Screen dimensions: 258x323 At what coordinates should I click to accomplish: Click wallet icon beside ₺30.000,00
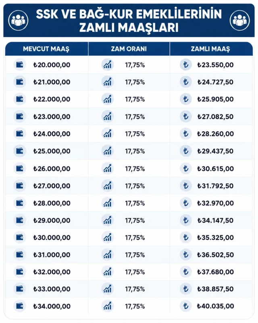coord(20,238)
